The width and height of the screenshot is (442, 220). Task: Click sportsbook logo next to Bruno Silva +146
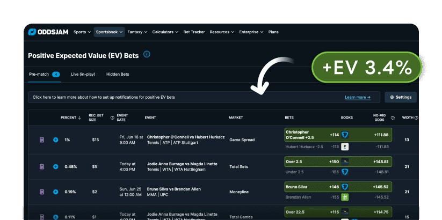[x=345, y=187]
